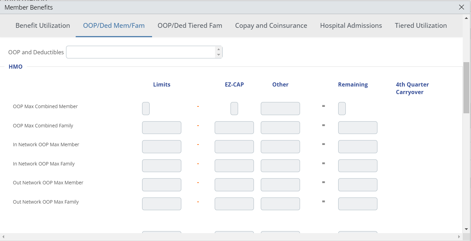Screen dimensions: 471x241
Task: Close the Member Benefits dialog
Action: tap(461, 7)
